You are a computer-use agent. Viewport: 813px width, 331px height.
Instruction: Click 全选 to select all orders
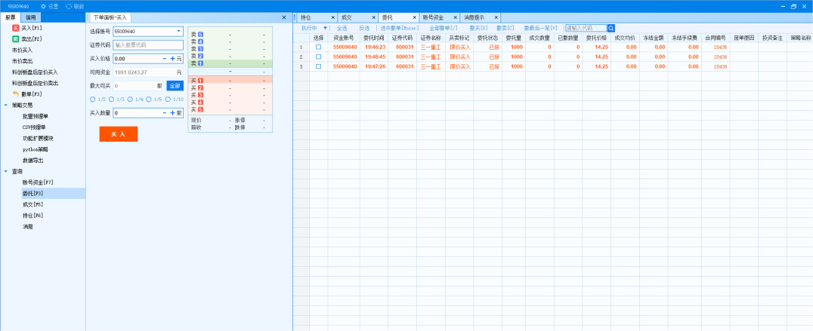tap(342, 29)
